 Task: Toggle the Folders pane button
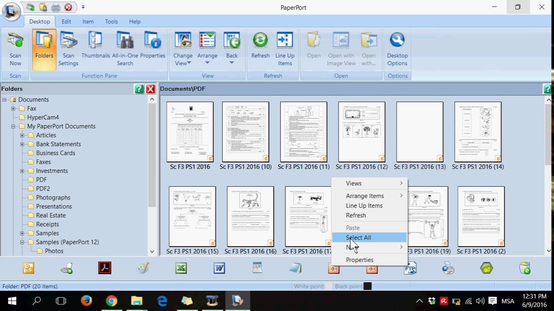[44, 49]
